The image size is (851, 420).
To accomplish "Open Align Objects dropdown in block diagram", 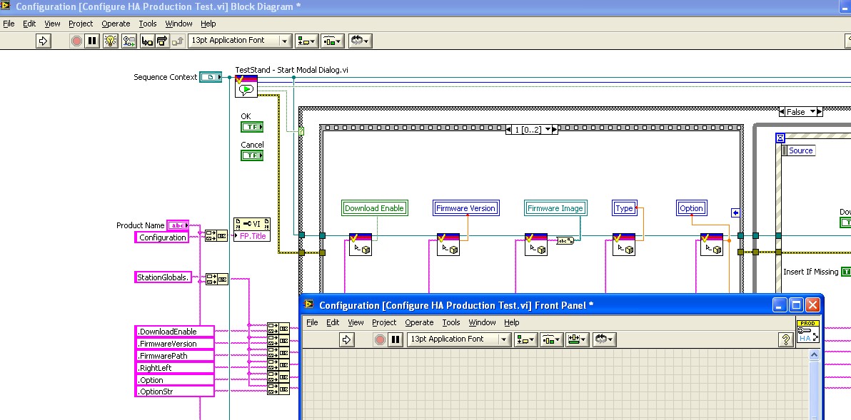I will pos(307,41).
